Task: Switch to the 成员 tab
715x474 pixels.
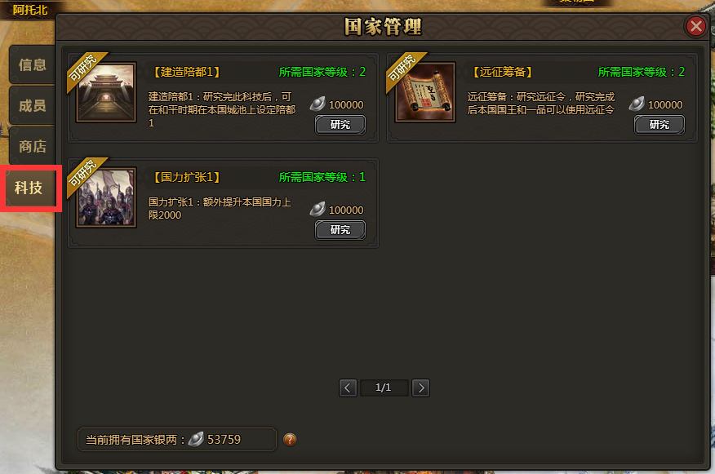Action: click(33, 105)
